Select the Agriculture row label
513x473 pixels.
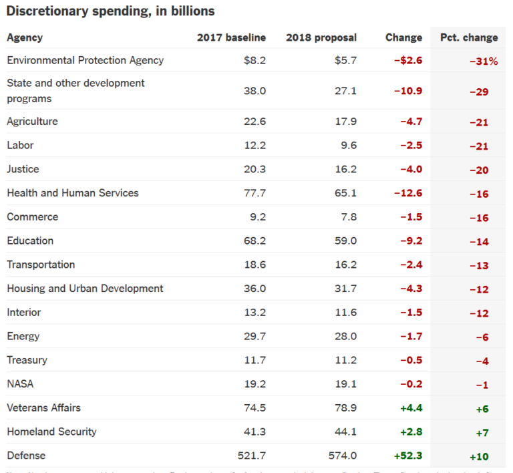pos(32,122)
